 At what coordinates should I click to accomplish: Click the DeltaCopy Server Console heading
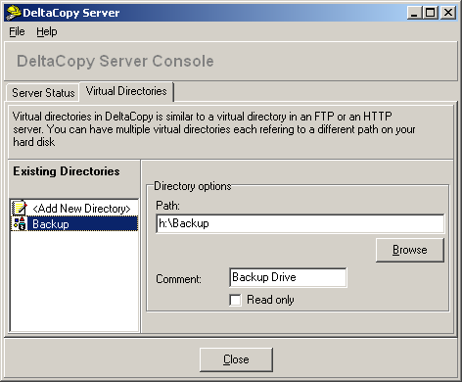pos(115,61)
